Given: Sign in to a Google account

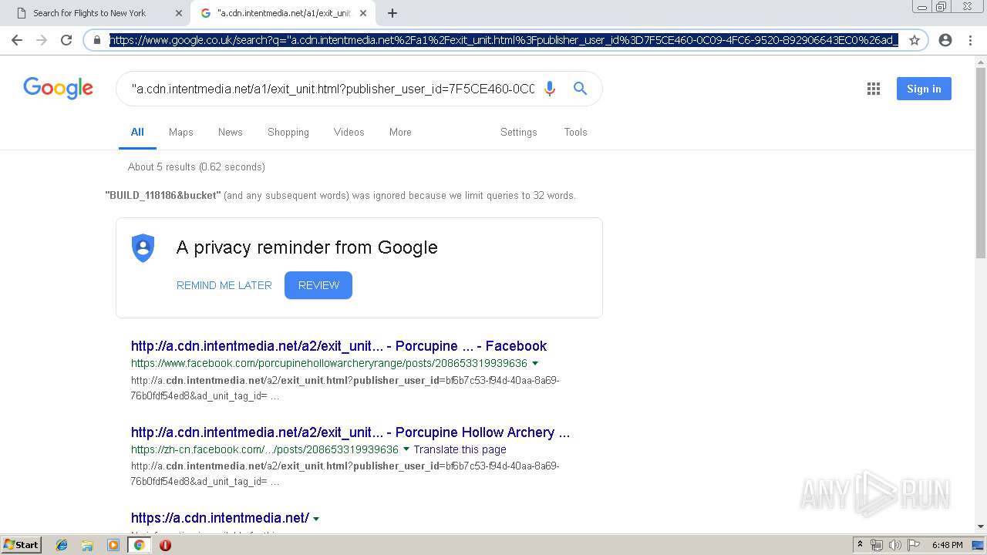Looking at the screenshot, I should click(x=924, y=89).
